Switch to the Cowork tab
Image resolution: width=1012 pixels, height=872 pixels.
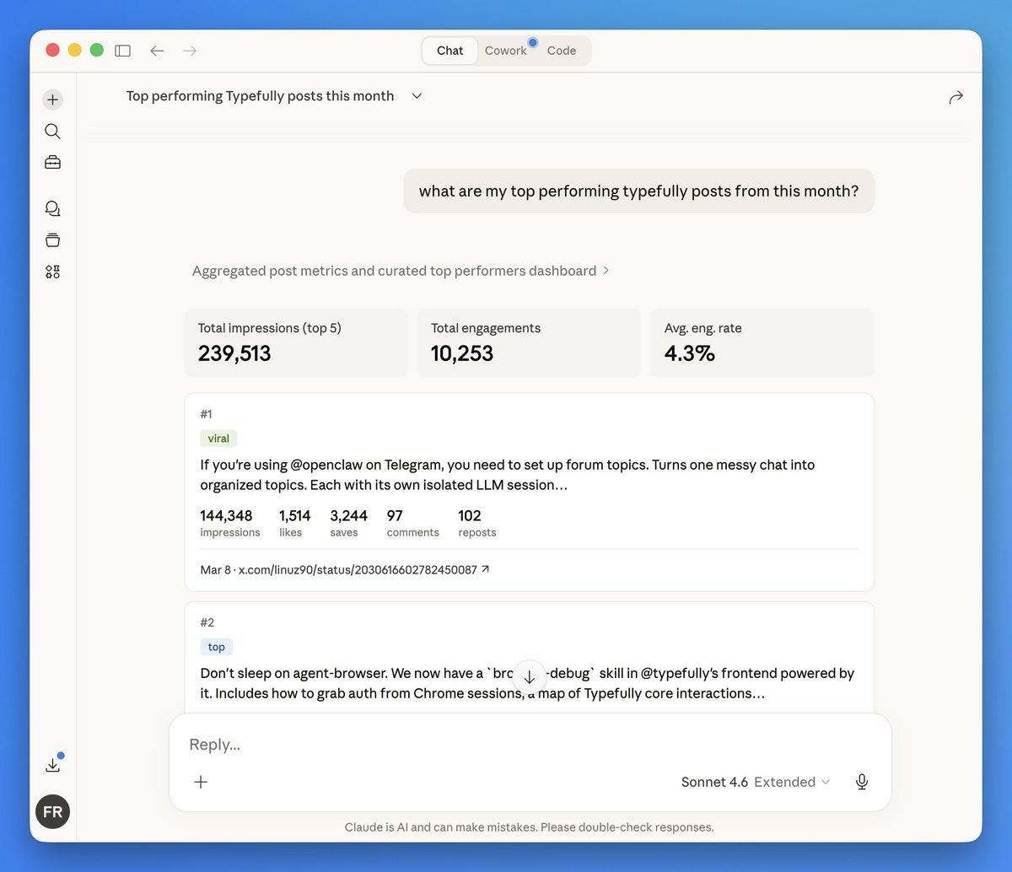[x=506, y=51]
